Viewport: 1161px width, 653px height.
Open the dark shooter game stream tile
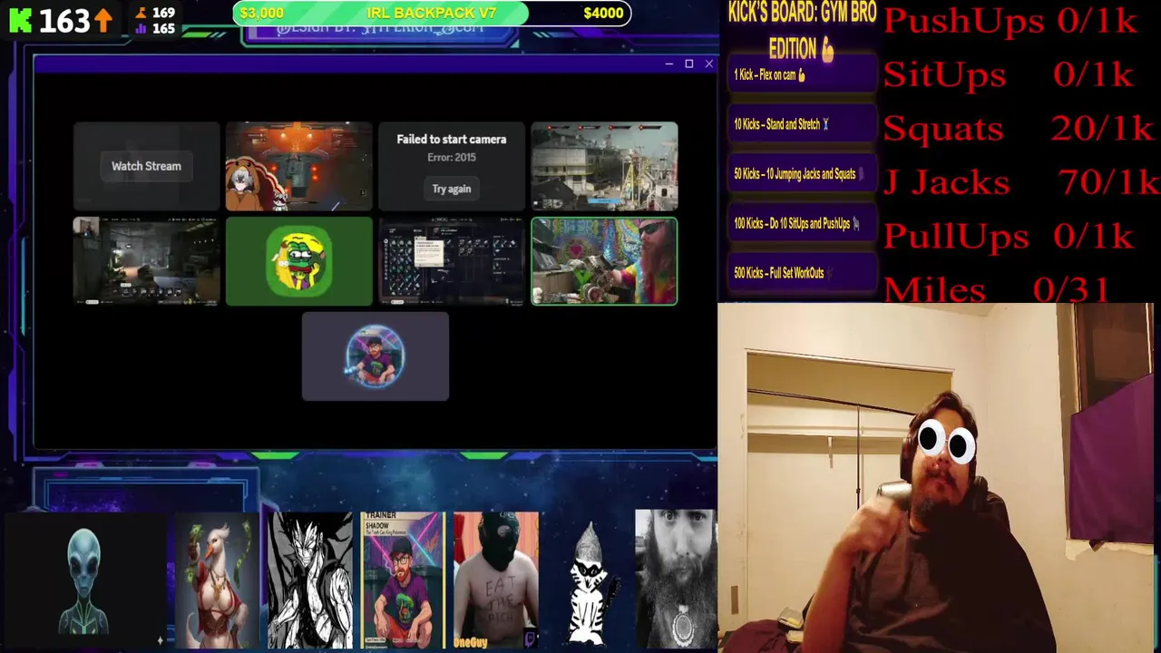(x=146, y=261)
